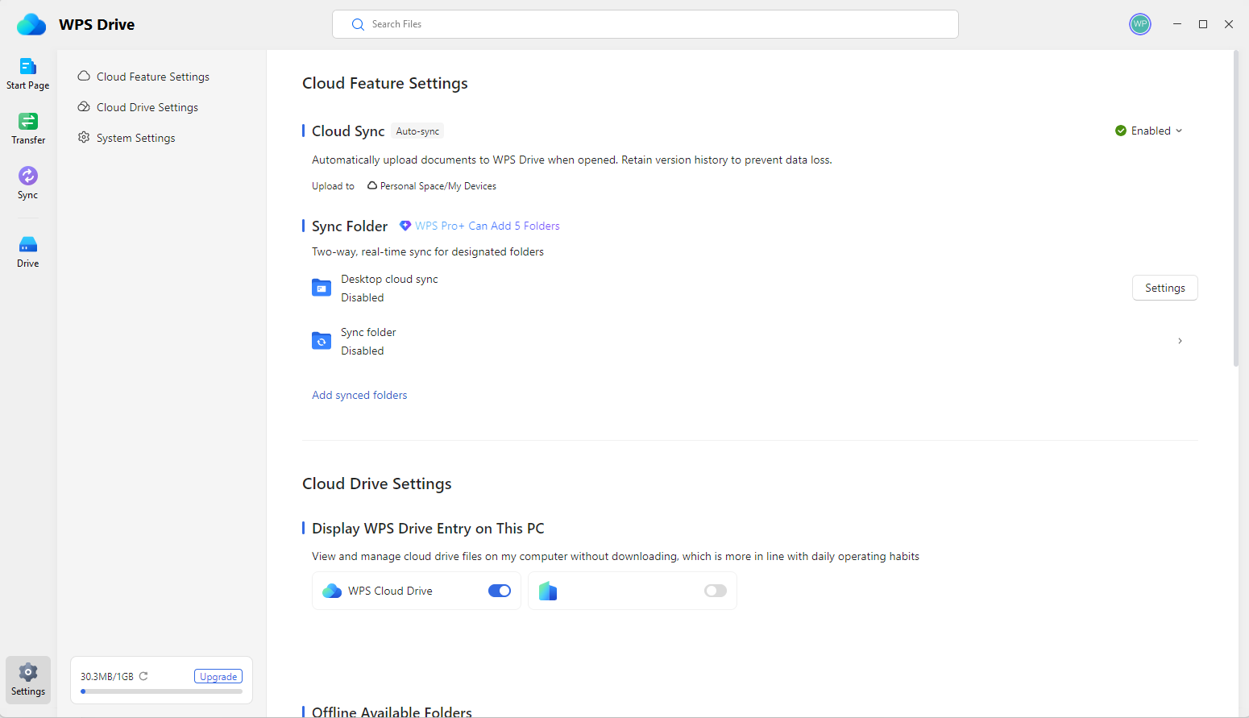Viewport: 1249px width, 718px height.
Task: Click the 30.3MB/1GB storage text
Action: 107,677
